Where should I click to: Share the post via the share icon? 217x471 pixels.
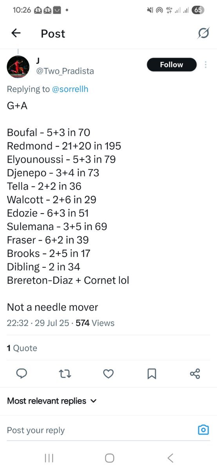[x=195, y=374]
